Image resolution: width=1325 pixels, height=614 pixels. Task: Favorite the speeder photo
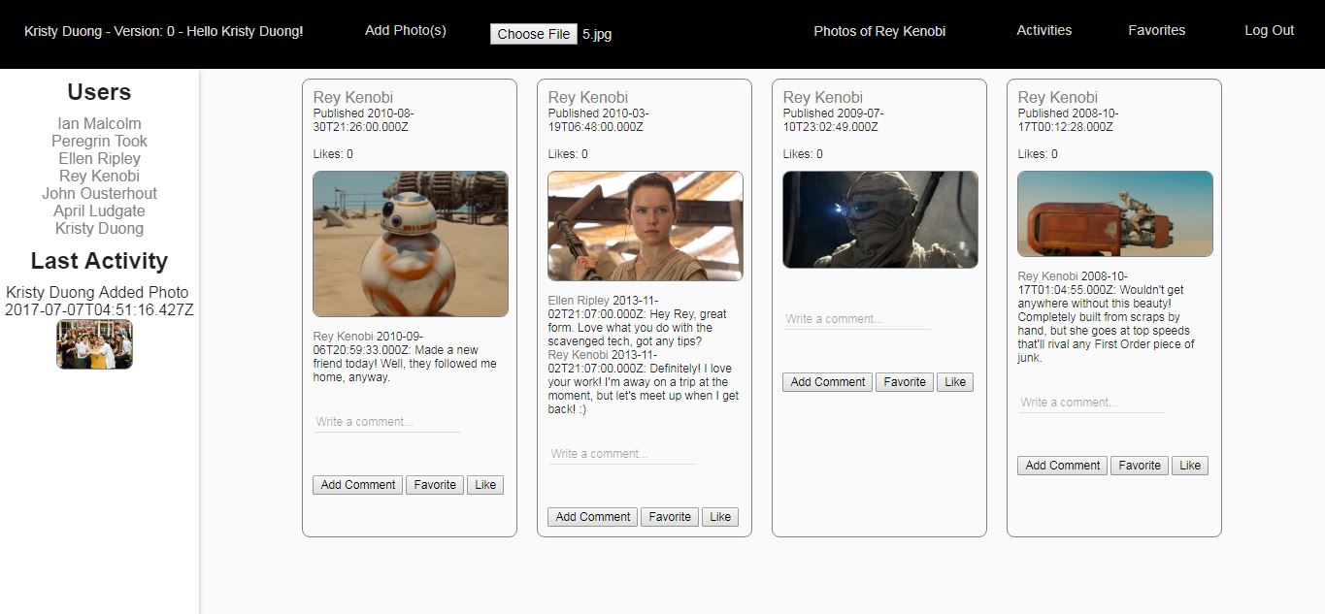click(1139, 466)
